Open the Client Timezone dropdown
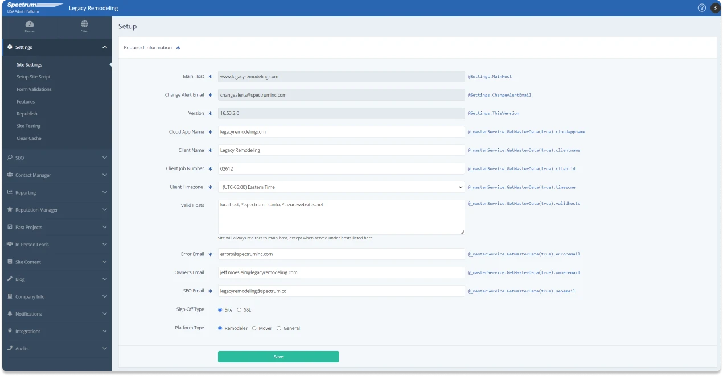This screenshot has width=723, height=376. click(341, 187)
